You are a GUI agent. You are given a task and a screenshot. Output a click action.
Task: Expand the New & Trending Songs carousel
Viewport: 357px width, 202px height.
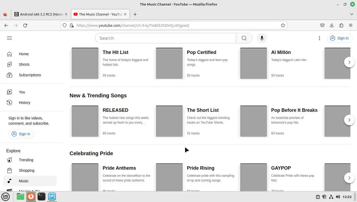(349, 120)
